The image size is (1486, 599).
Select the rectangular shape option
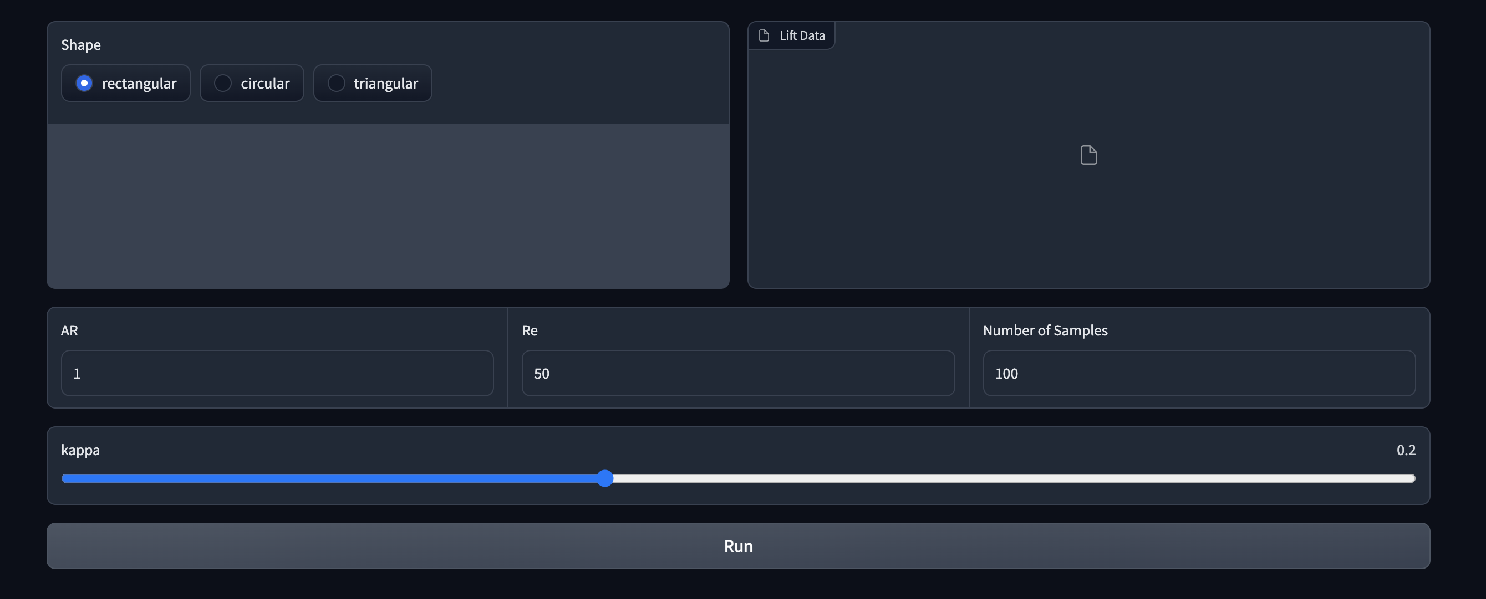click(125, 83)
